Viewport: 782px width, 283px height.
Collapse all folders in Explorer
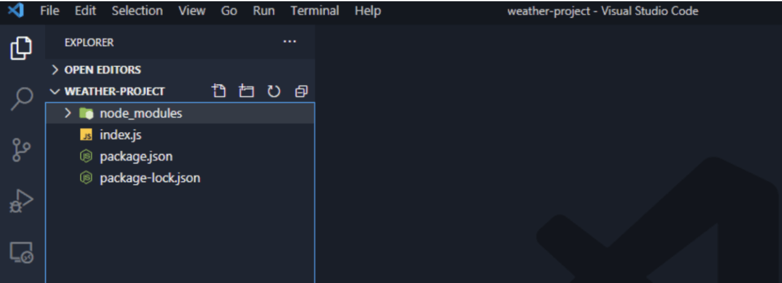(x=300, y=91)
